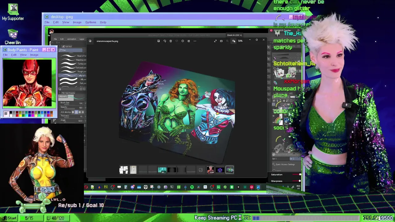Open Animation menu in Clip Studio Paint
Screen dimensions: 395x222
tap(72, 39)
